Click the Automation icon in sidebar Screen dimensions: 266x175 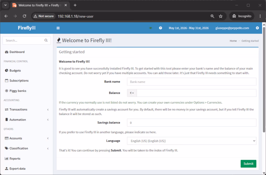6,120
